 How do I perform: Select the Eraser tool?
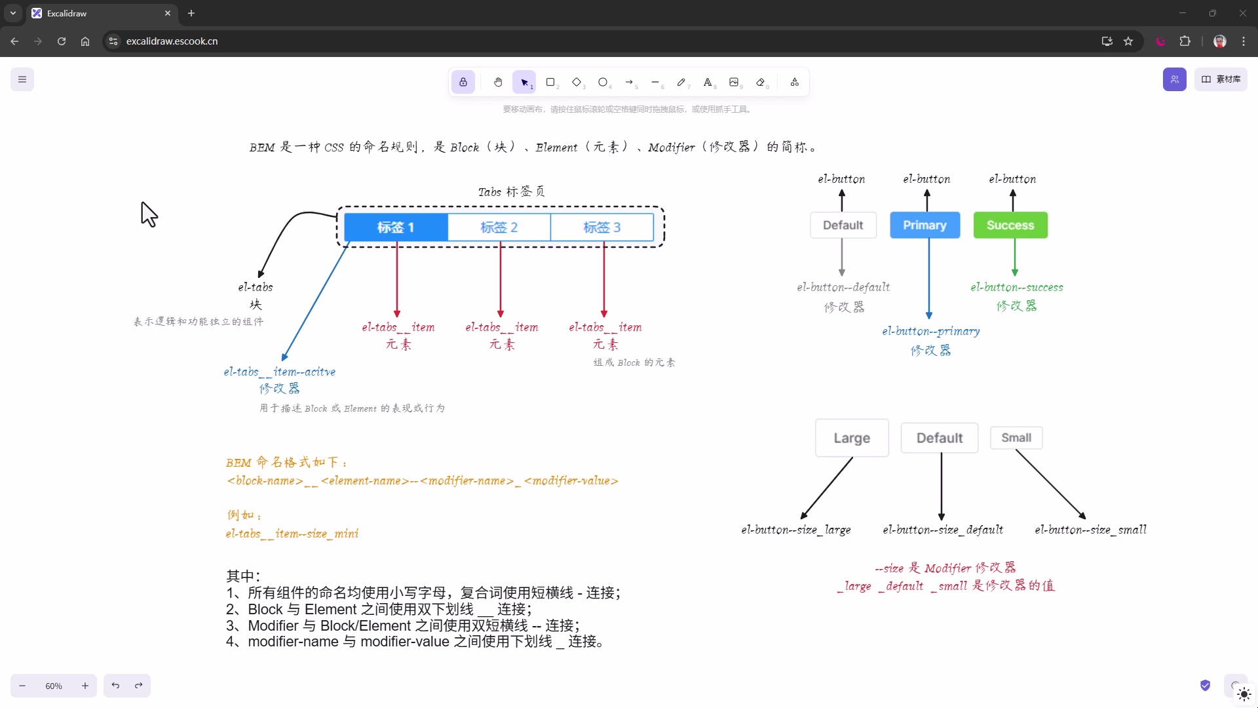[761, 83]
